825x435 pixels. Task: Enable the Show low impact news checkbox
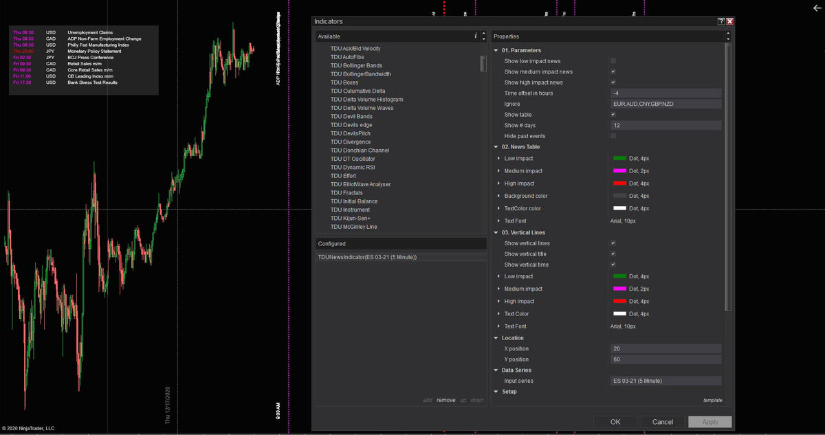click(x=611, y=60)
